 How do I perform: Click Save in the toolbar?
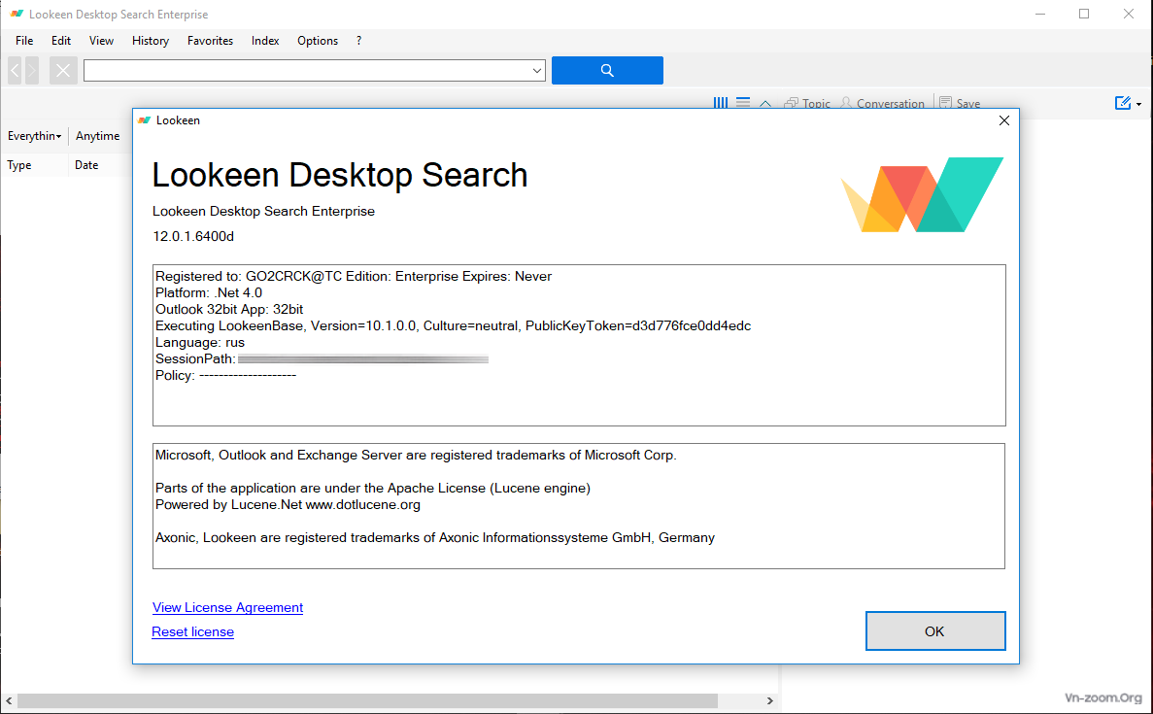pos(960,104)
